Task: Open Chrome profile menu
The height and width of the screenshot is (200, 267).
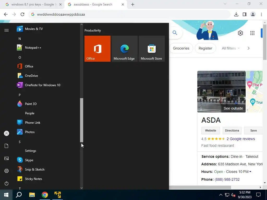Action: 253,14
